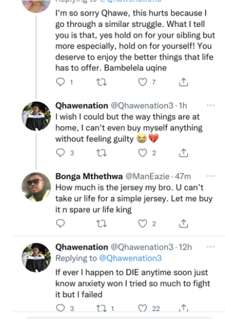Retweet the 'I'm so sorry Qhawe' reply
The width and height of the screenshot is (225, 319).
tap(101, 82)
